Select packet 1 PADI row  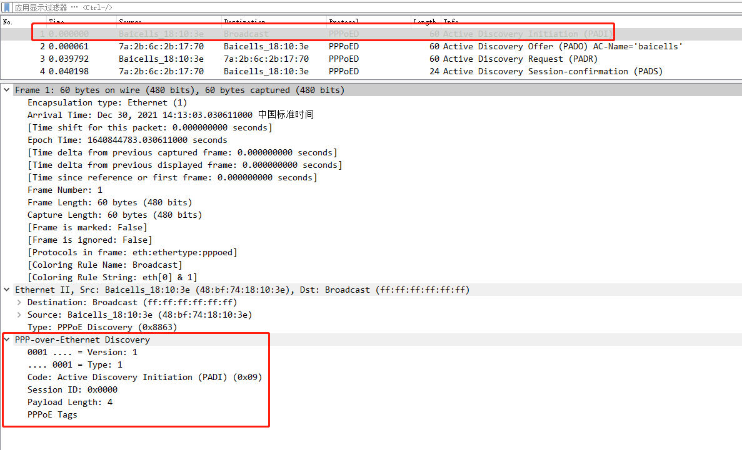(x=371, y=34)
